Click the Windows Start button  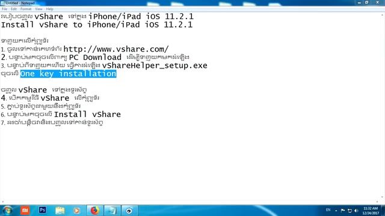point(7,211)
